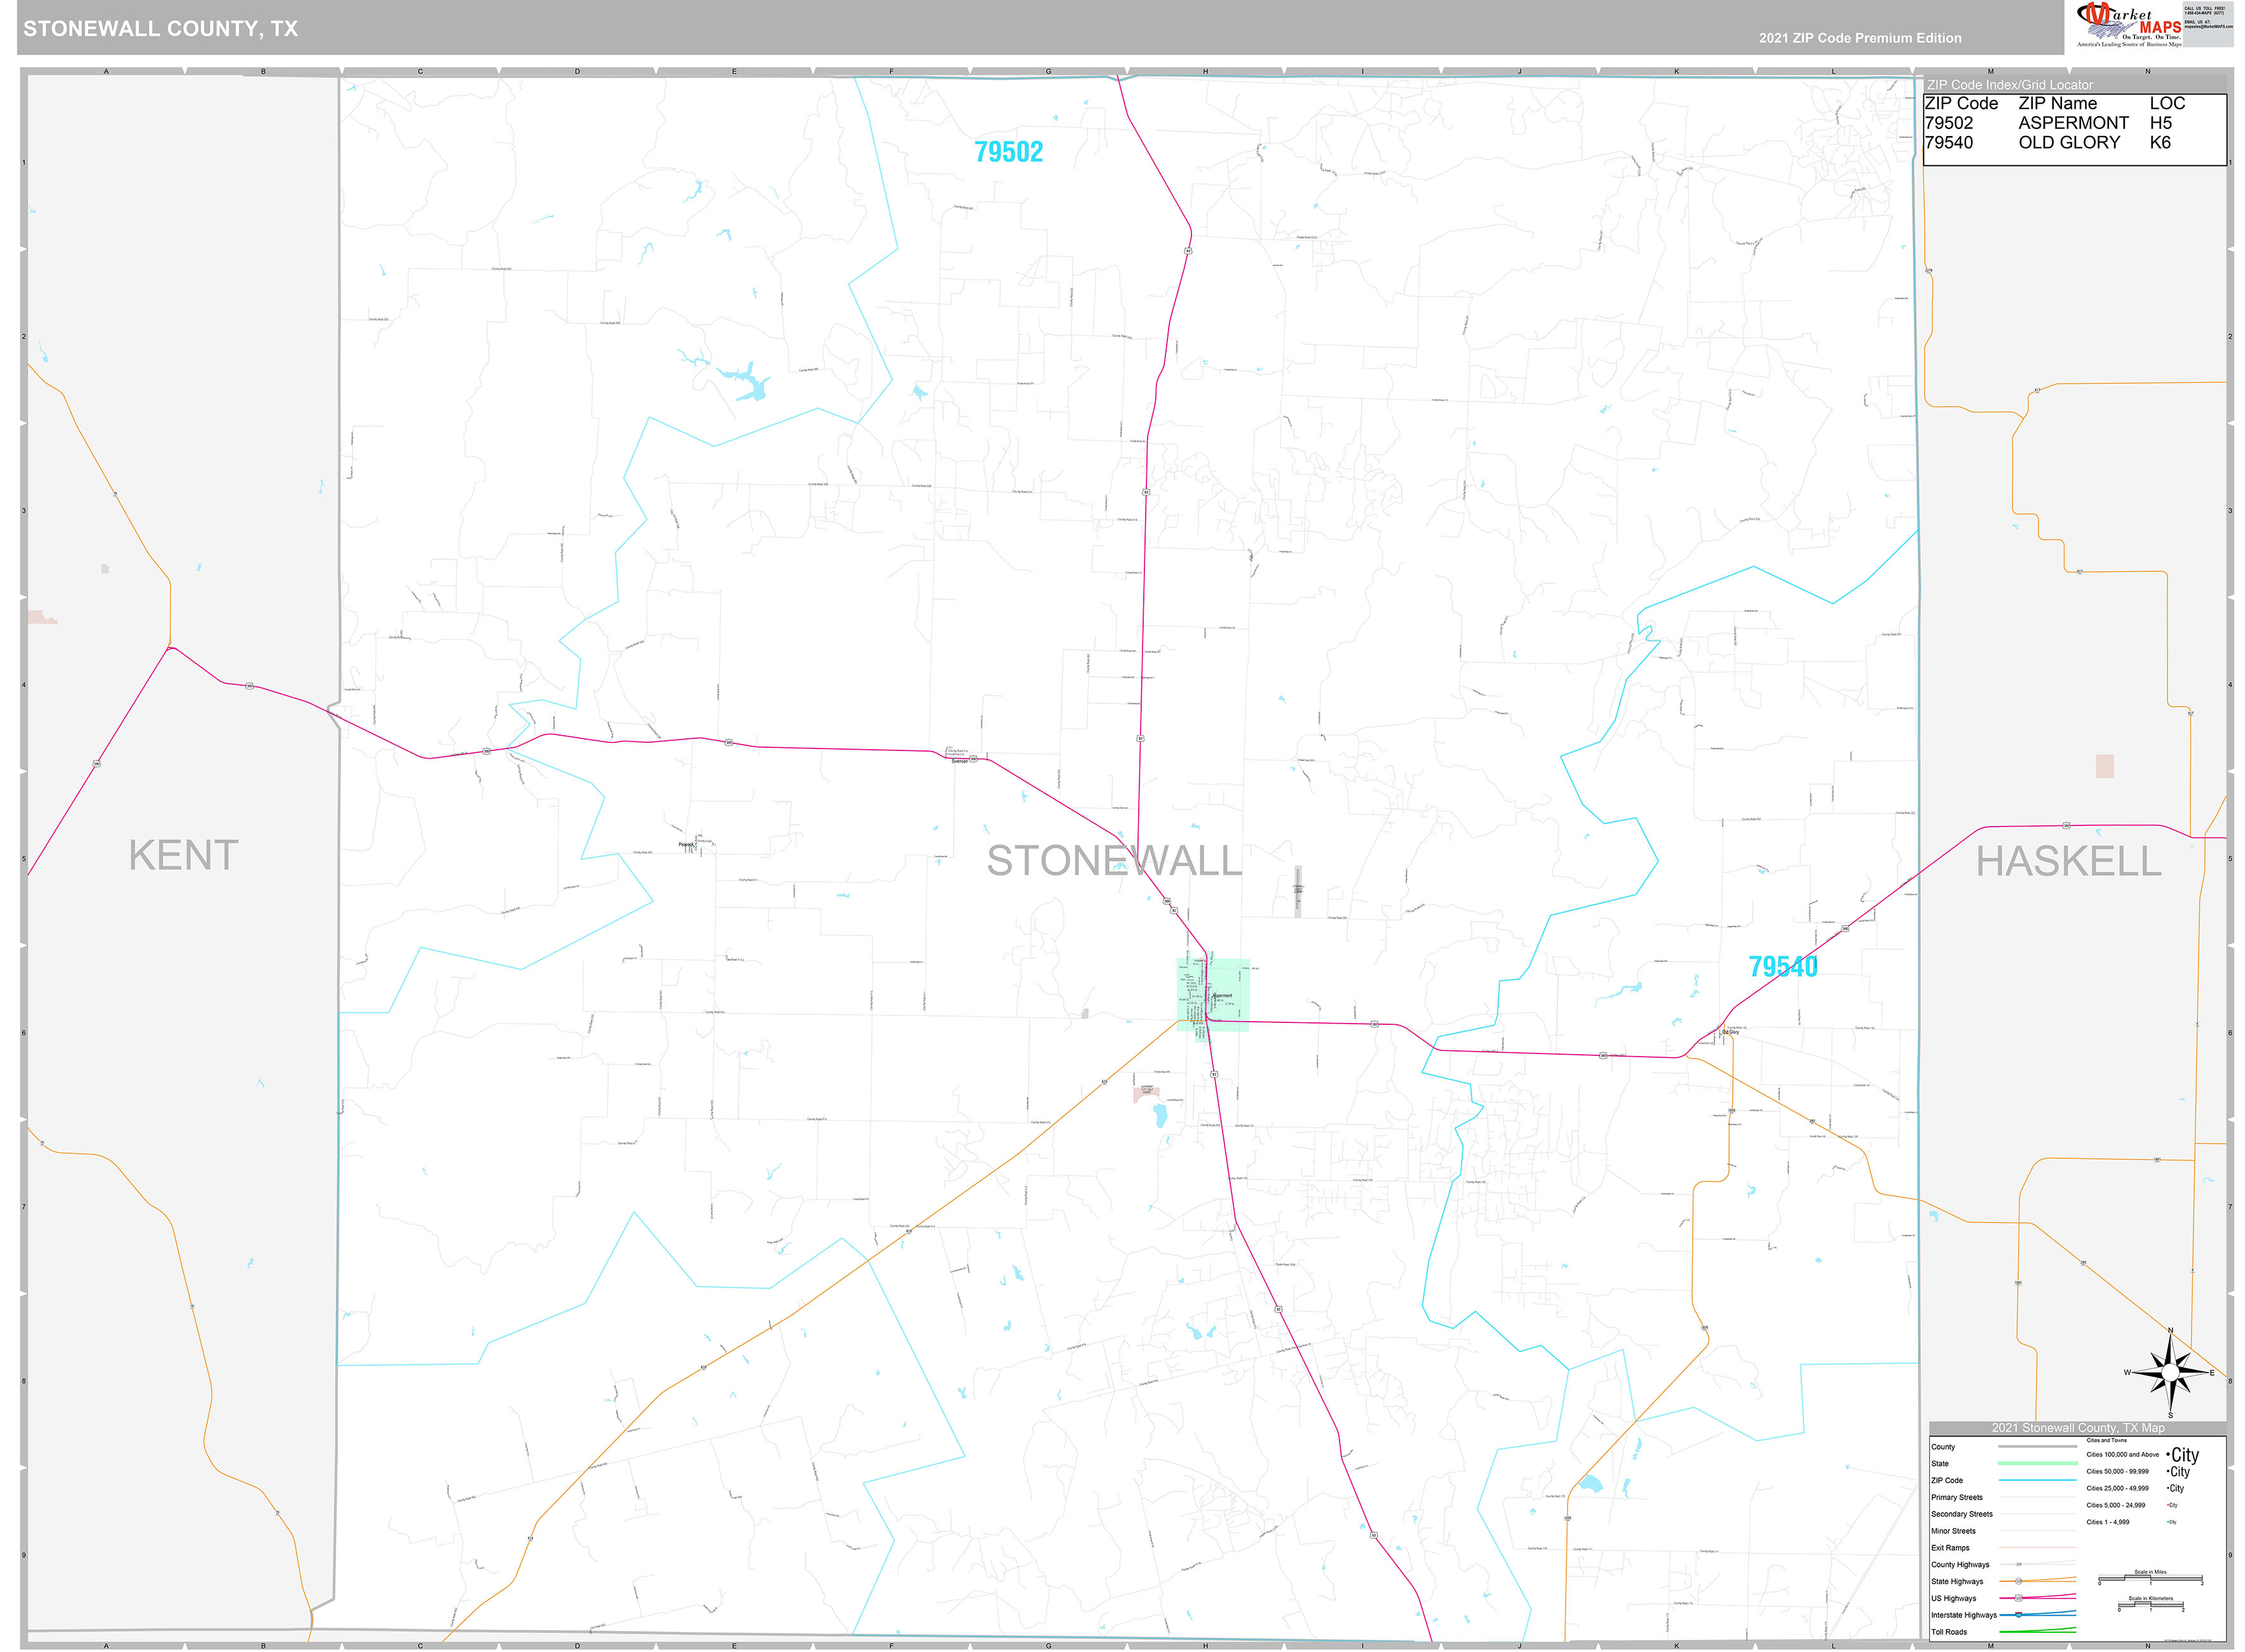Click the mapsales@MarketMAPS.com email link
The image size is (2245, 1652).
2209,27
